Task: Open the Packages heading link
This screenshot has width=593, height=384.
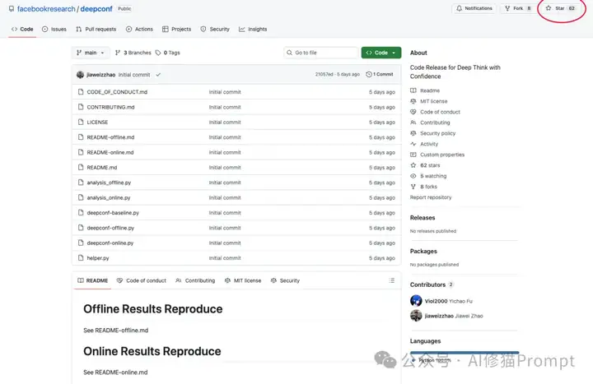Action: coord(423,252)
